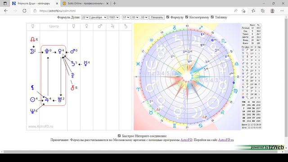The image size is (288, 162).
Task: Click the Cancer sign on the cosmogram wheel
Action: pyautogui.click(x=201, y=126)
